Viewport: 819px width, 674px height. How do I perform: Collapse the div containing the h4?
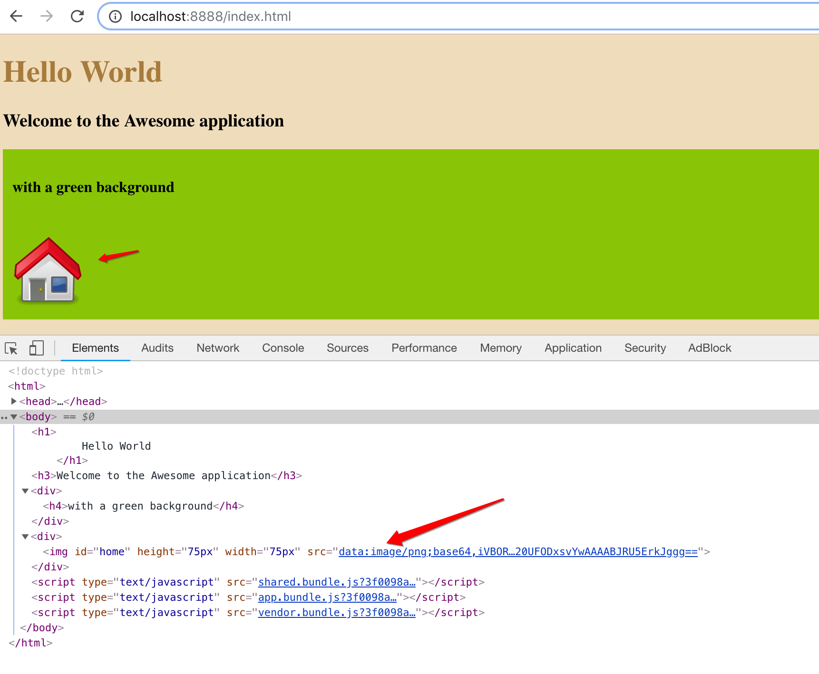coord(25,491)
